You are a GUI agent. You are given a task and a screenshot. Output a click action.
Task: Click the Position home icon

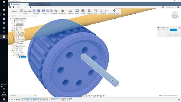[102, 11]
